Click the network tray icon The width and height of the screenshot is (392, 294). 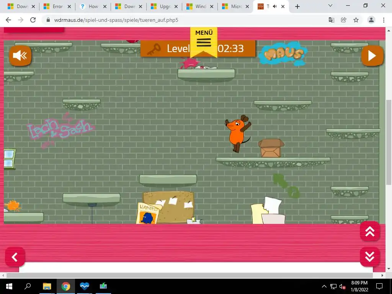click(333, 286)
